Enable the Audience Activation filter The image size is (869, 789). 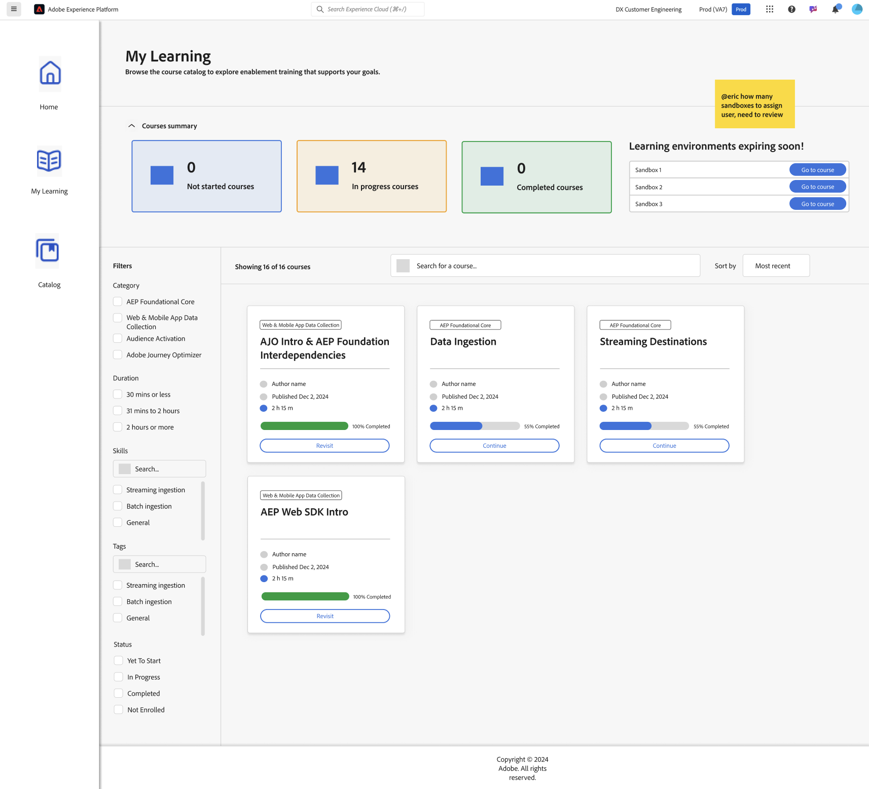point(118,338)
